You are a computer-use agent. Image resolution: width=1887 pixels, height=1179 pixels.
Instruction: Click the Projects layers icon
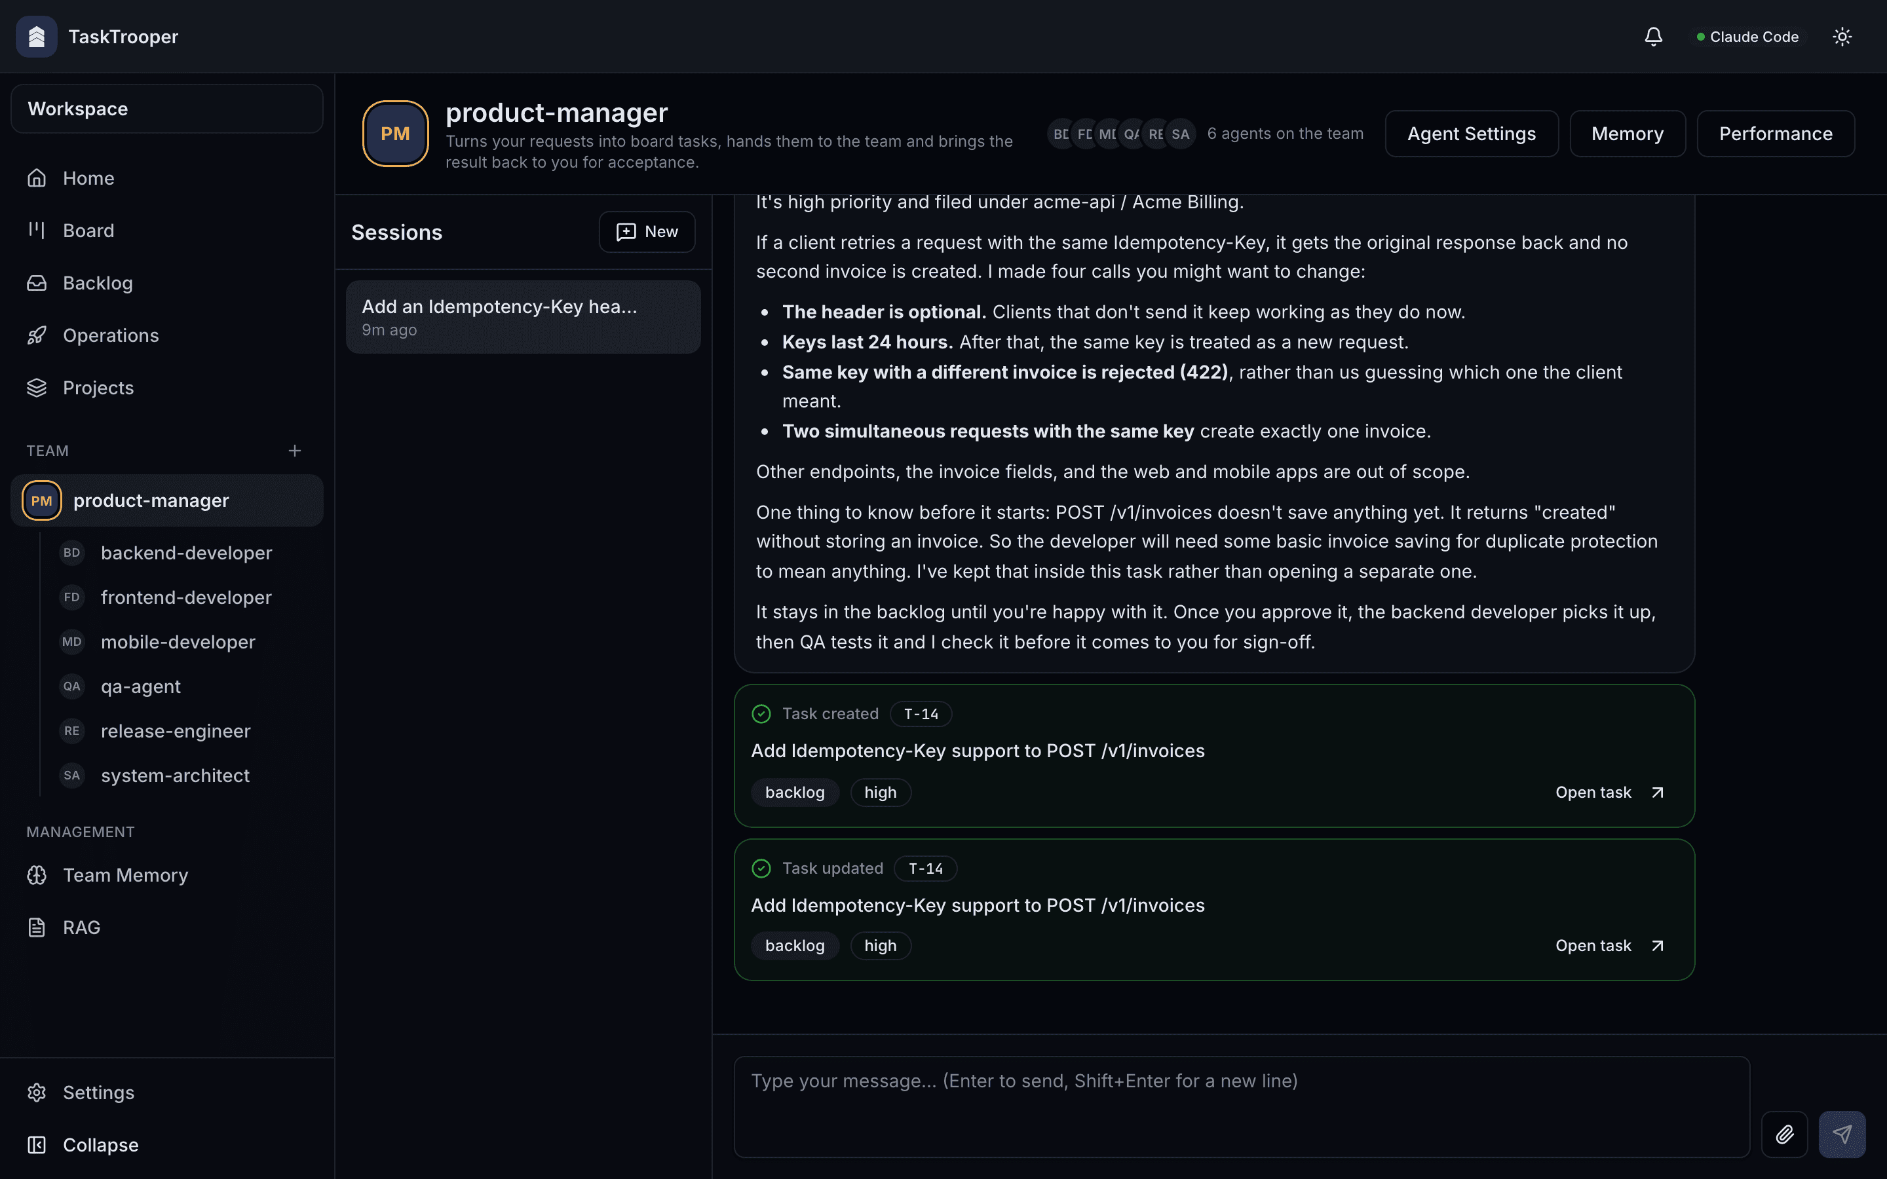click(x=37, y=388)
